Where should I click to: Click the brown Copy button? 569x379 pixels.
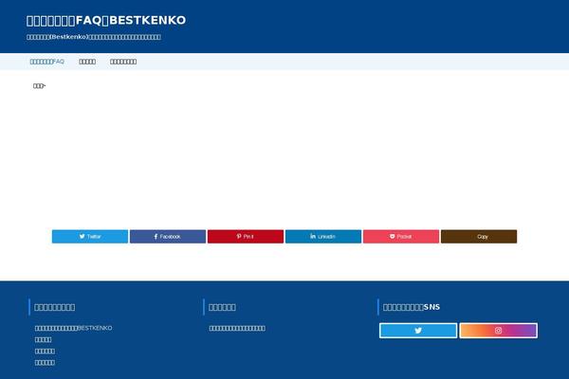pyautogui.click(x=479, y=237)
